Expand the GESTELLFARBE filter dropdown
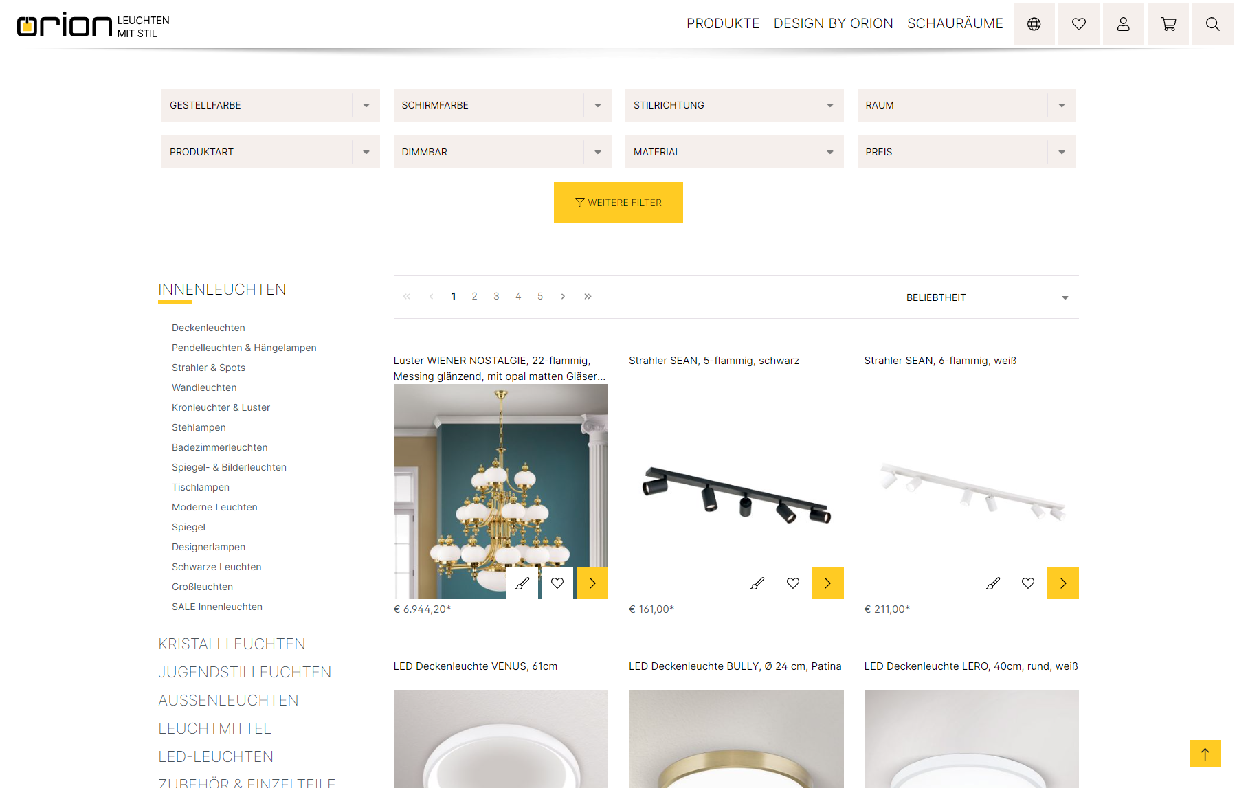 270,105
